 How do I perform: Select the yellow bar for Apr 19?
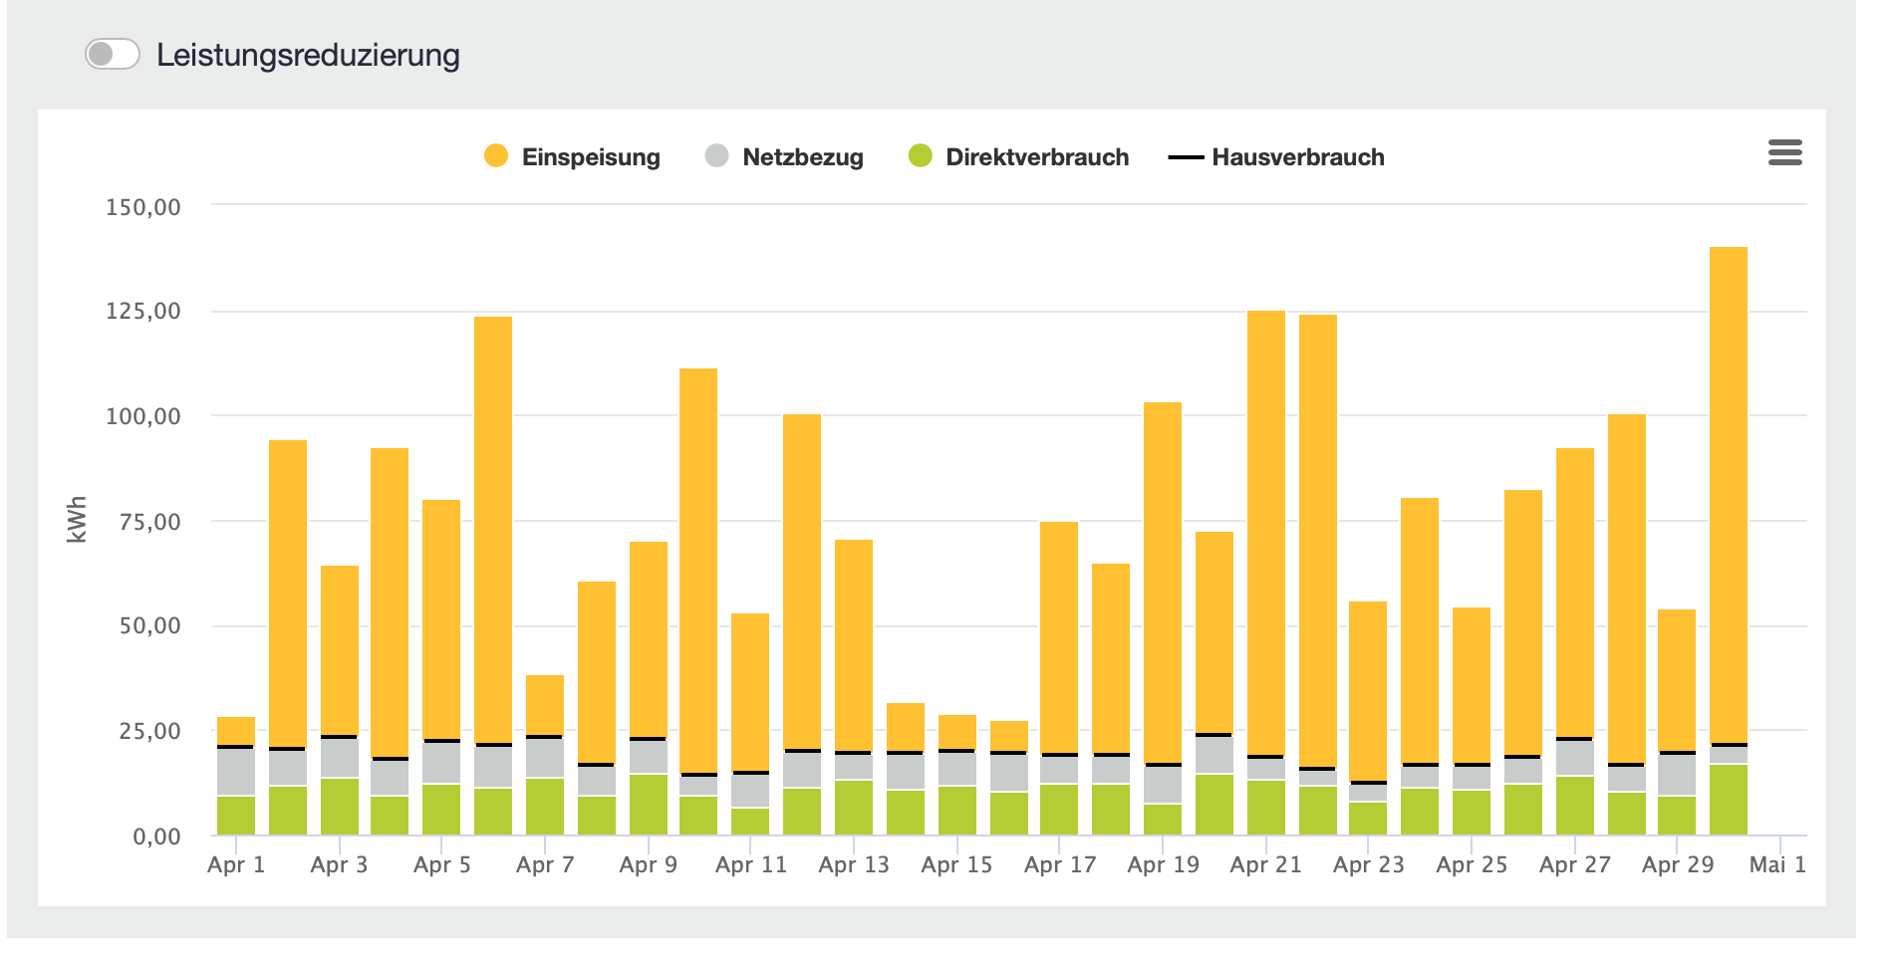(x=1163, y=583)
